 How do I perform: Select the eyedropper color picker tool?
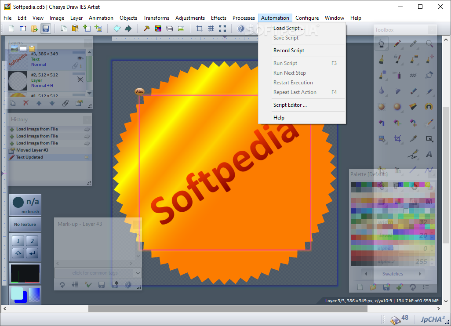[x=413, y=43]
